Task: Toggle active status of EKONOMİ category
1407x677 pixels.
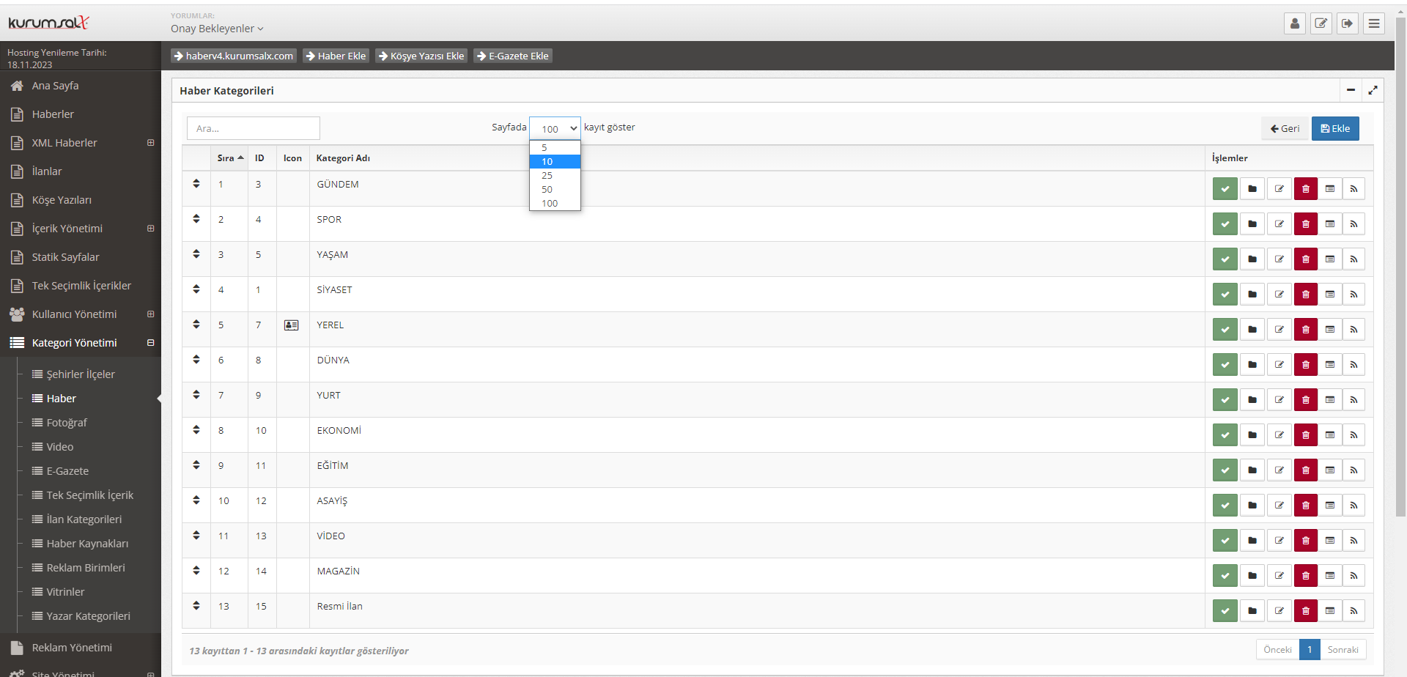Action: pyautogui.click(x=1225, y=435)
